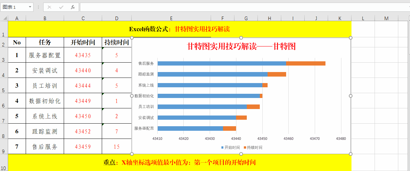Select column E header
Screen dimensions: 410x171
171,18
